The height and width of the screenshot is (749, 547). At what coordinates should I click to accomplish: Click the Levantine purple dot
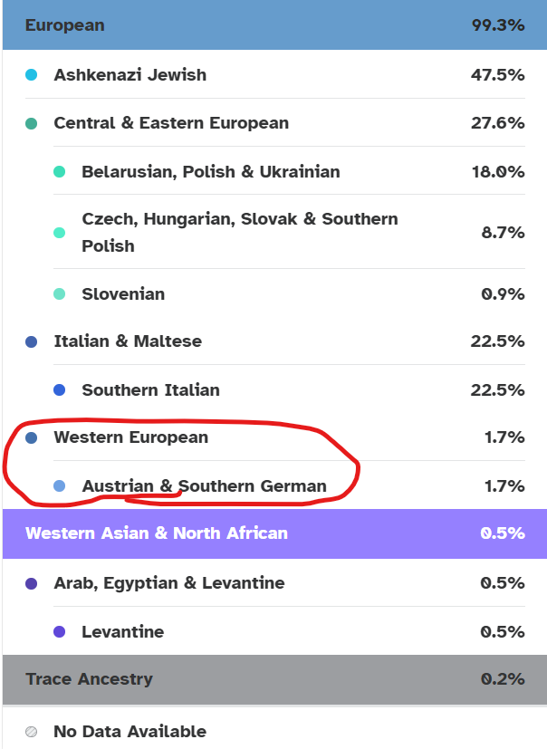[x=59, y=632]
